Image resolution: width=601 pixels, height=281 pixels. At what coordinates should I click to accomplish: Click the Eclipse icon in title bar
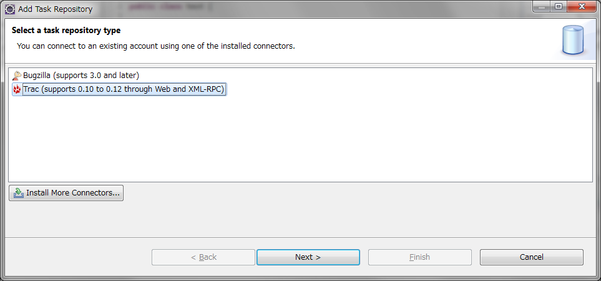tap(10, 9)
